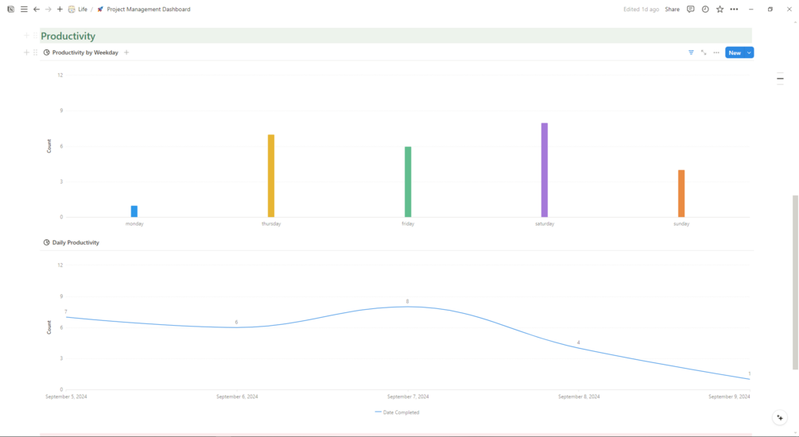Expand the New button dropdown arrow
799x437 pixels.
(x=749, y=52)
